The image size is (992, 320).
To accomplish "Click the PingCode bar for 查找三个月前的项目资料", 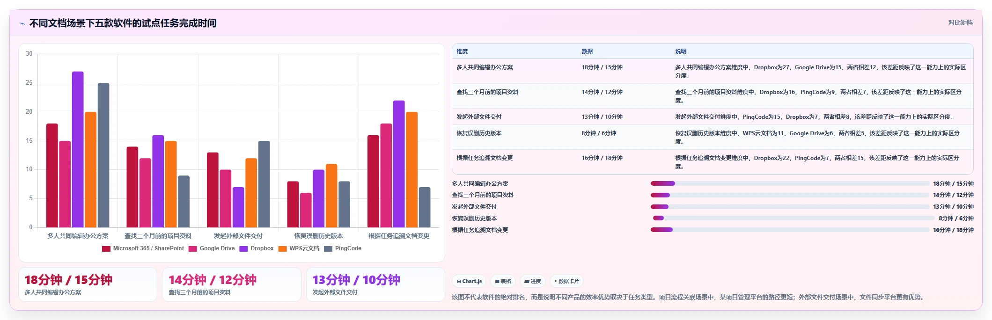I will 184,202.
